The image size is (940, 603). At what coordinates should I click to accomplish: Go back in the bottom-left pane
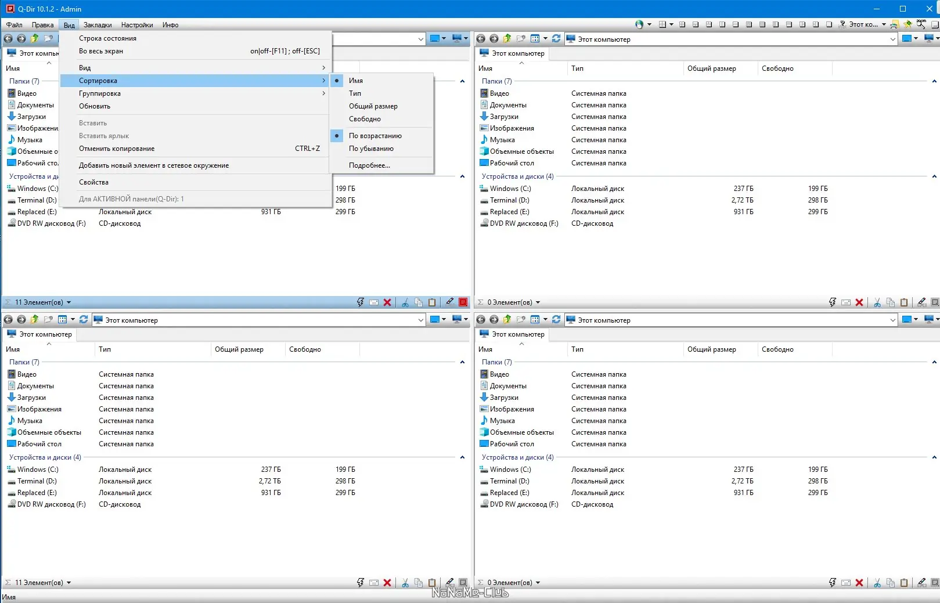point(8,320)
